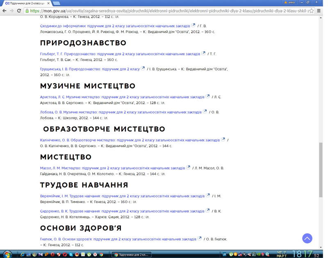The image size is (328, 258).
Task: Open Аристова Музичне мистецтво textbook link
Action: [x=122, y=97]
